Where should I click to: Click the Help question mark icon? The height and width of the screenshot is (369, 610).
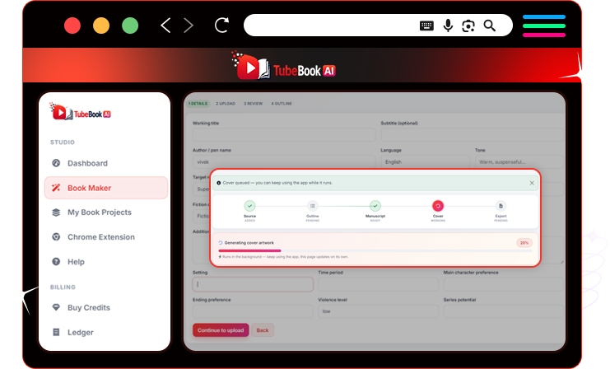(x=56, y=262)
